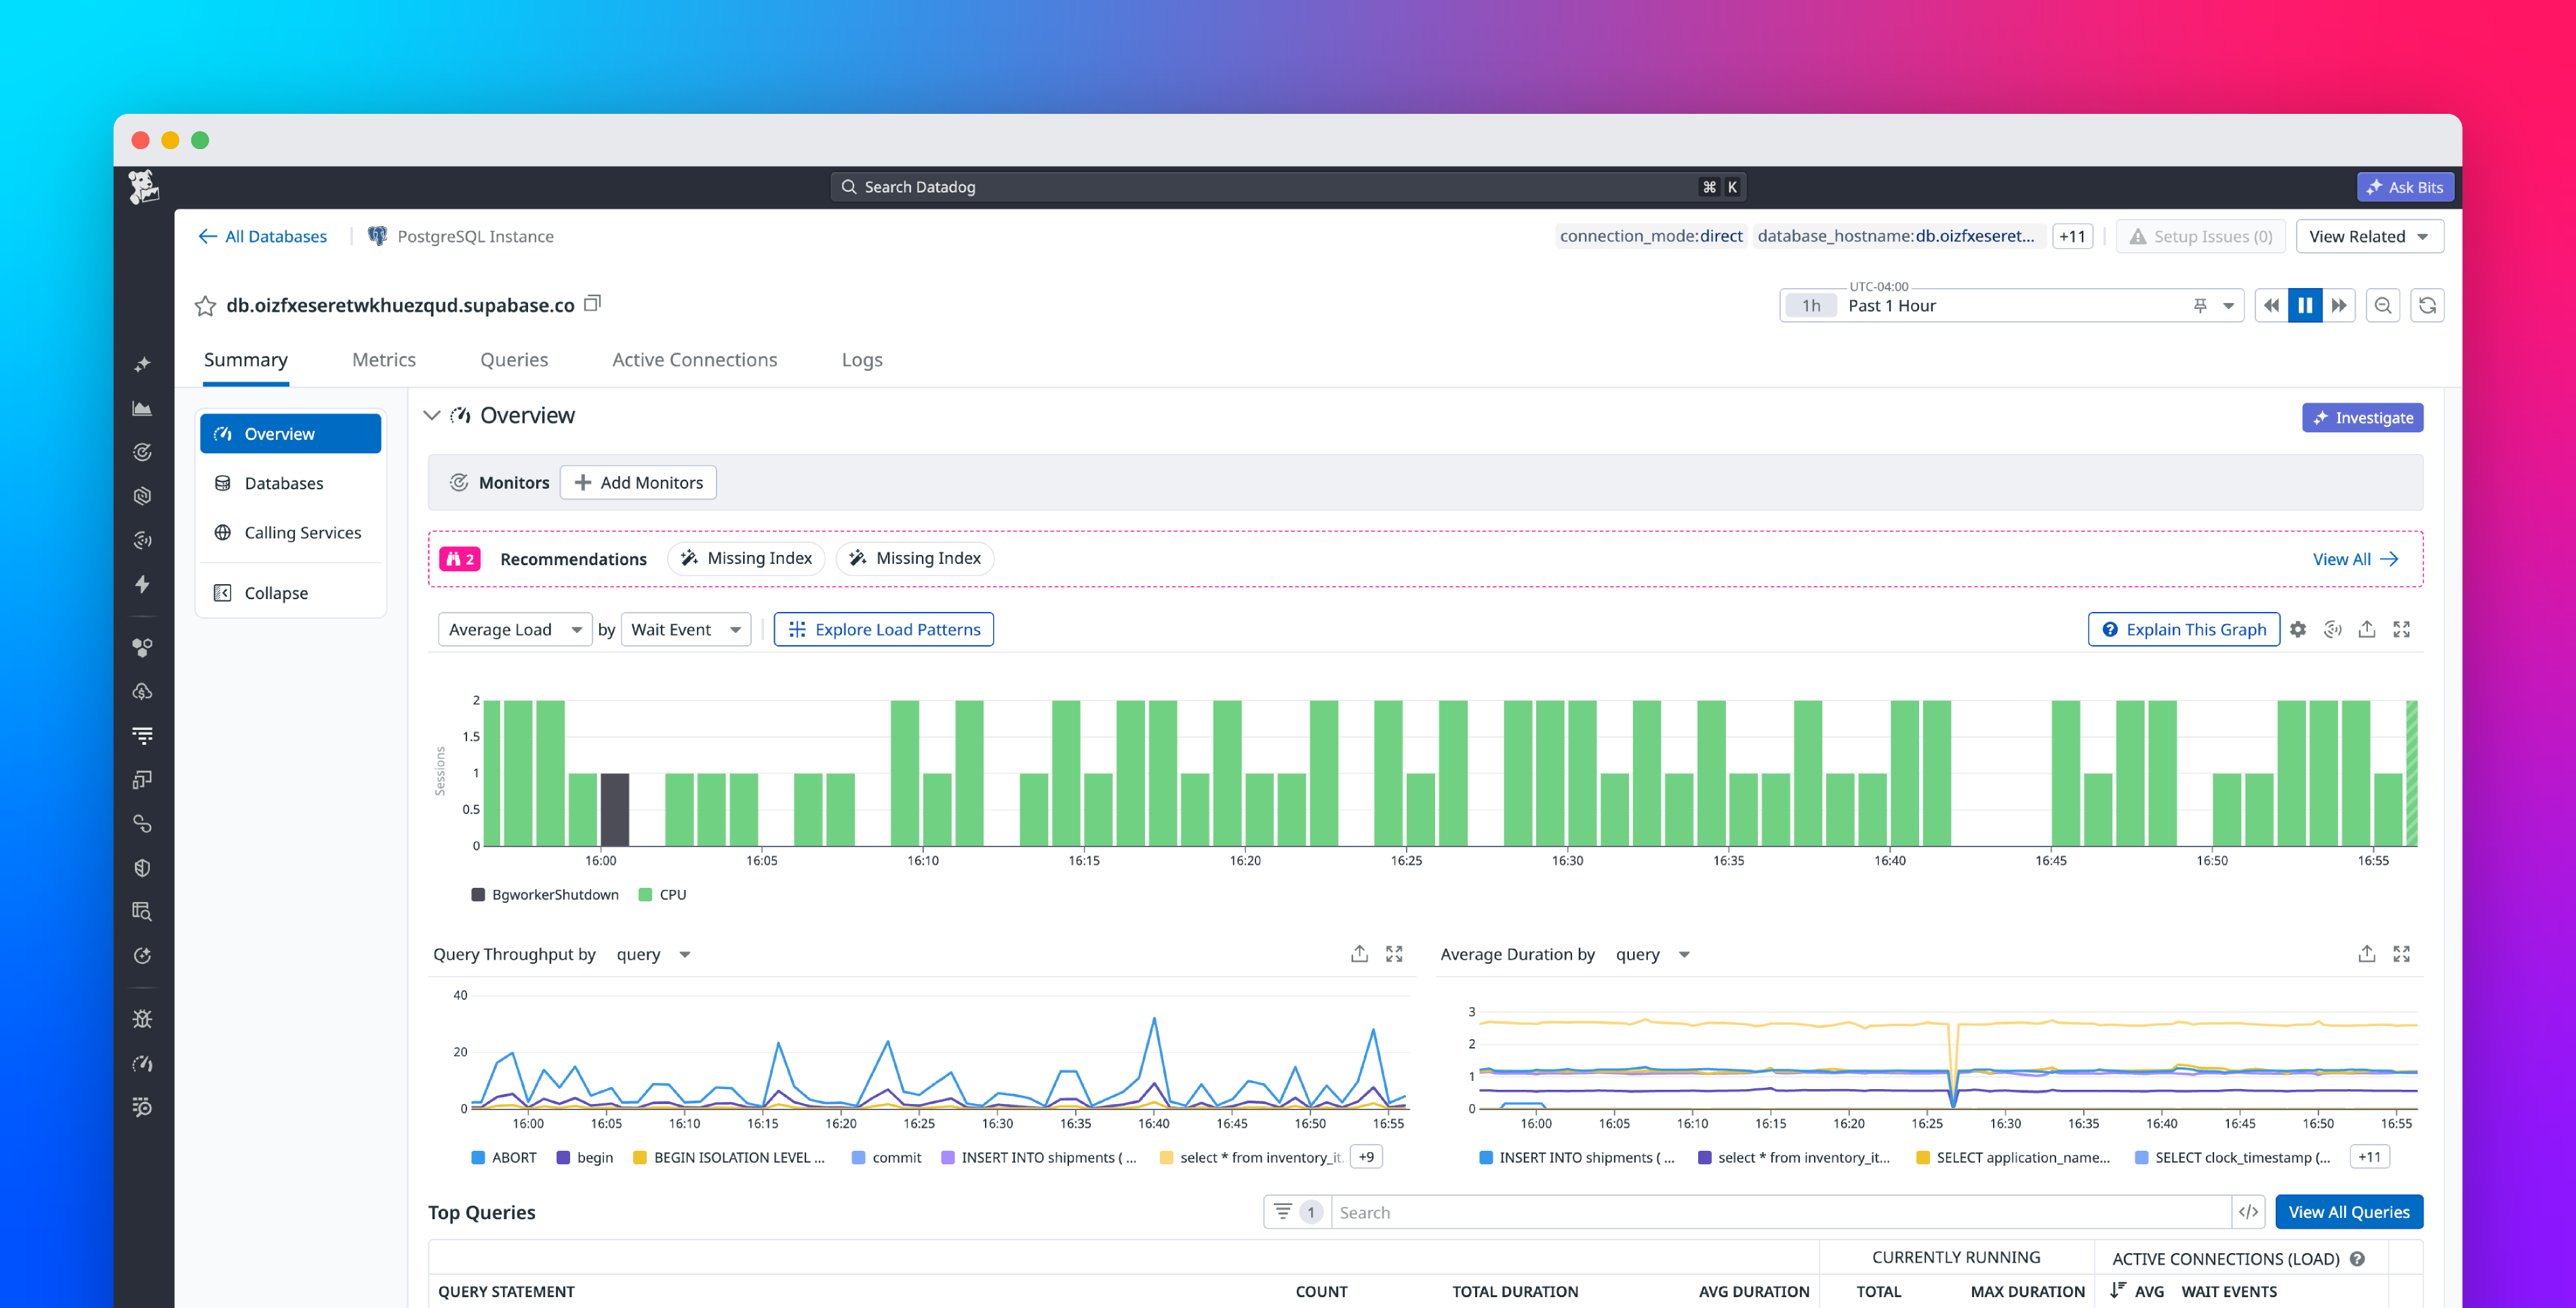Toggle raw query code editor icon
Screen dimensions: 2576x1308
[2248, 1213]
